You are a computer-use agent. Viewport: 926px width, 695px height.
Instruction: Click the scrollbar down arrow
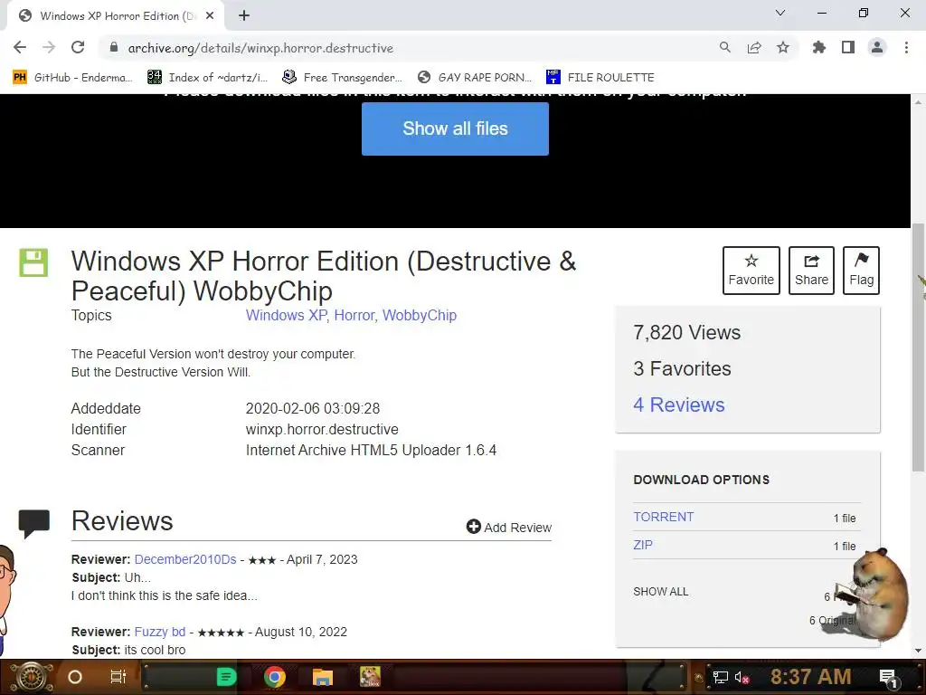tap(919, 651)
